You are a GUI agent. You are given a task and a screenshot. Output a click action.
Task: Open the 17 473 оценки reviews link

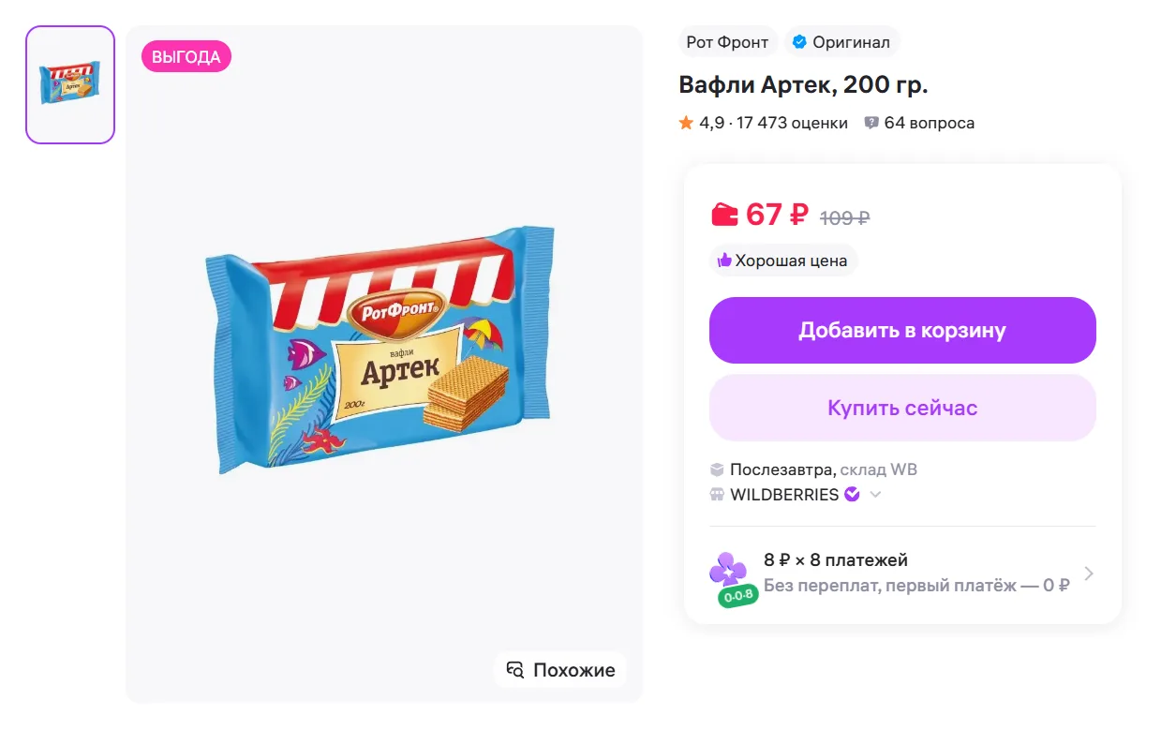coord(792,123)
